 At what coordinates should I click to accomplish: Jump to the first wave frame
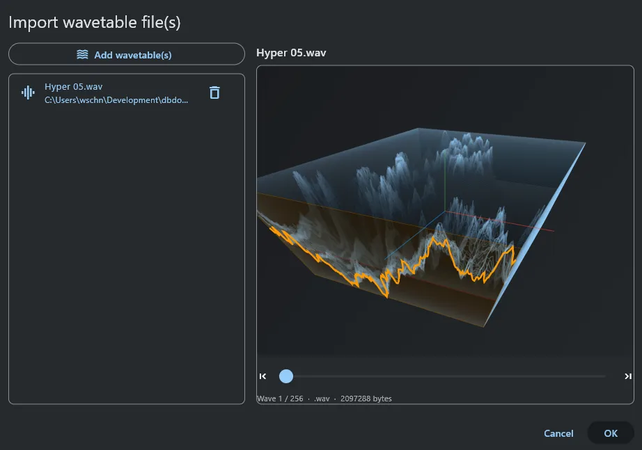pyautogui.click(x=263, y=376)
